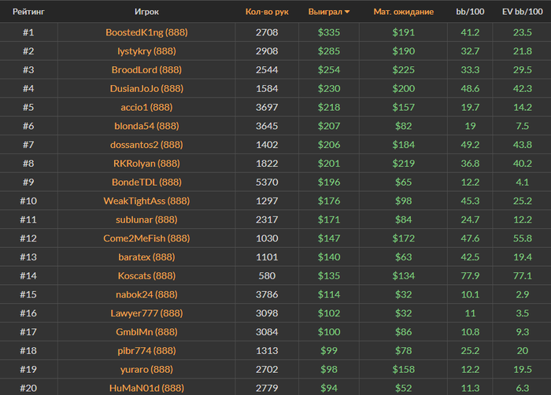Click the EV bb/100 column header

tap(522, 12)
